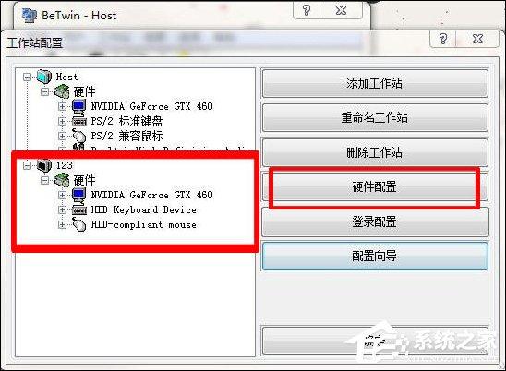This screenshot has height=371, width=506.
Task: Select the HID Keyboard Device icon
Action: pos(79,210)
